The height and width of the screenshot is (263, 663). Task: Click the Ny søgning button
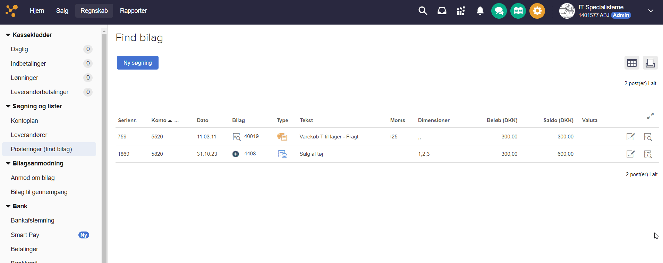[137, 63]
